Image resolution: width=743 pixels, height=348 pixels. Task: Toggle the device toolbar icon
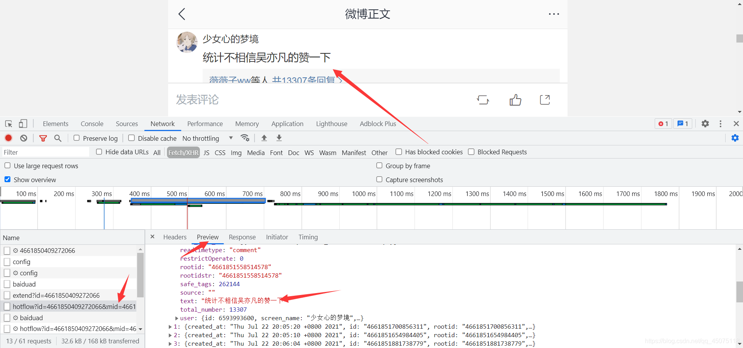pyautogui.click(x=23, y=124)
